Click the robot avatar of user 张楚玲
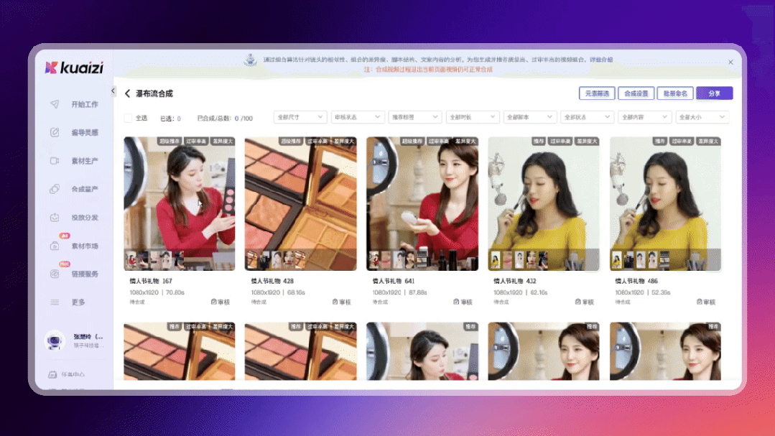 [55, 340]
